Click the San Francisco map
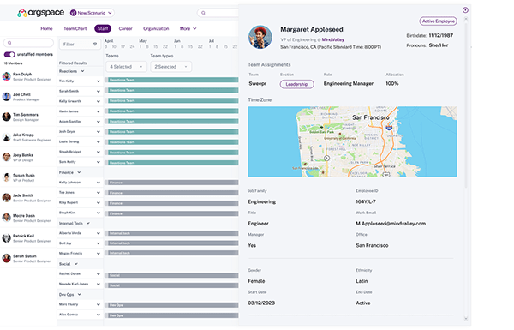The image size is (514, 330). (352, 141)
